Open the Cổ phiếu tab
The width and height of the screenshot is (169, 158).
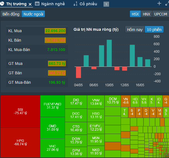88,4
